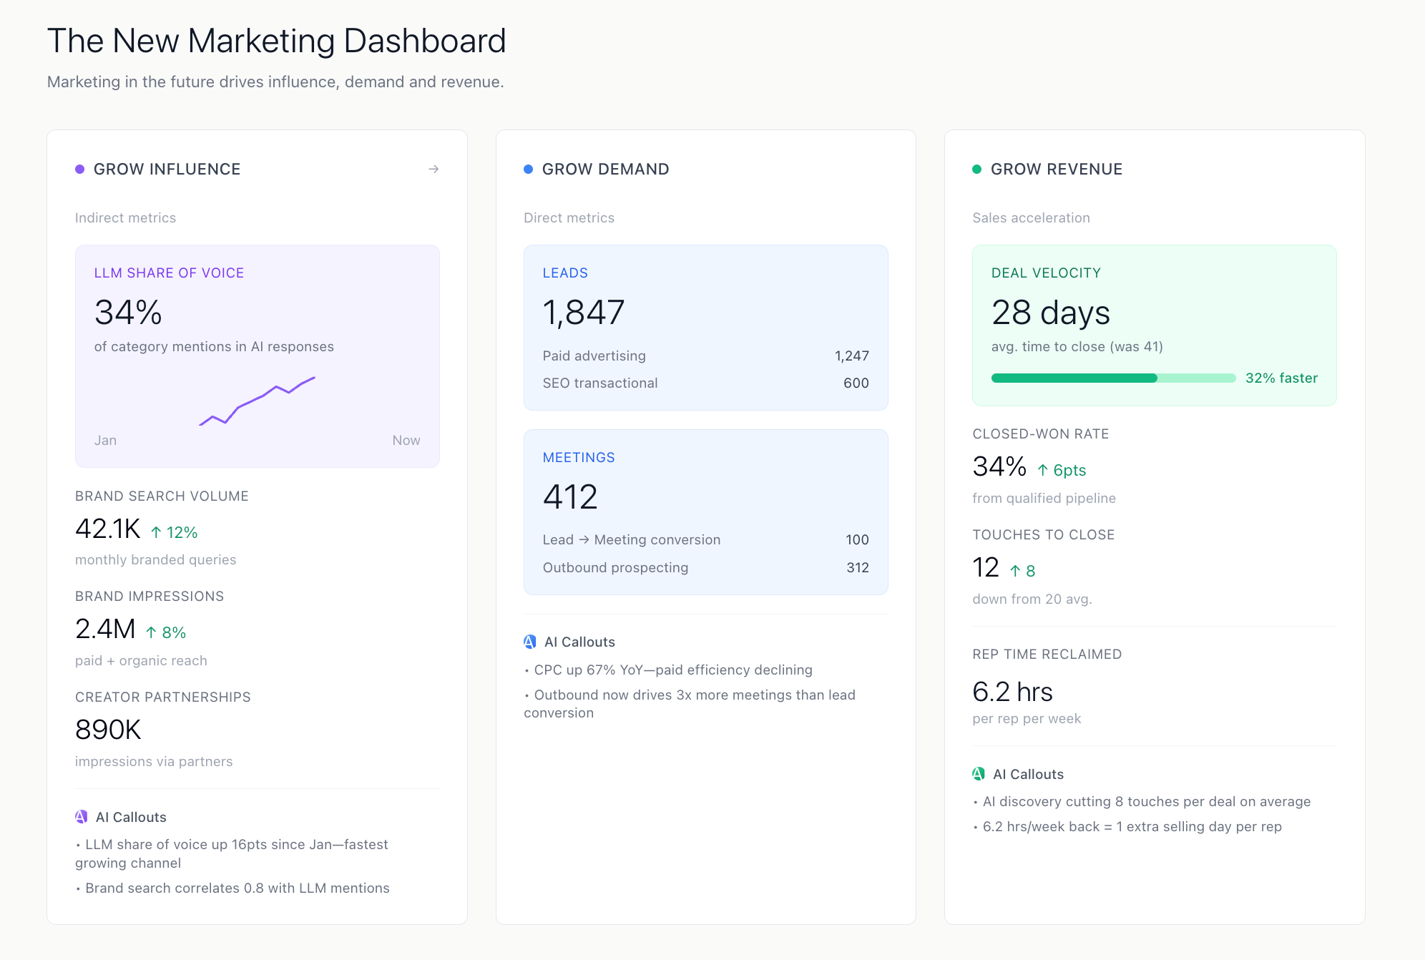Click the purple AI Callouts icon
This screenshot has height=960, width=1425.
click(x=82, y=817)
